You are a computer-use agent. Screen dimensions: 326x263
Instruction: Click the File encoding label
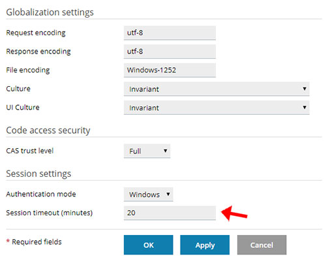(28, 70)
